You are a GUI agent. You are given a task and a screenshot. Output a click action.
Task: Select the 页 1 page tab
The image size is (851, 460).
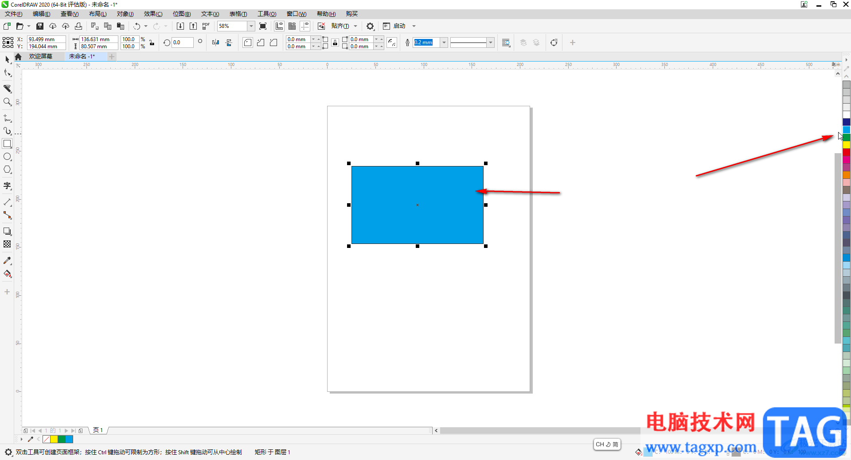tap(98, 430)
